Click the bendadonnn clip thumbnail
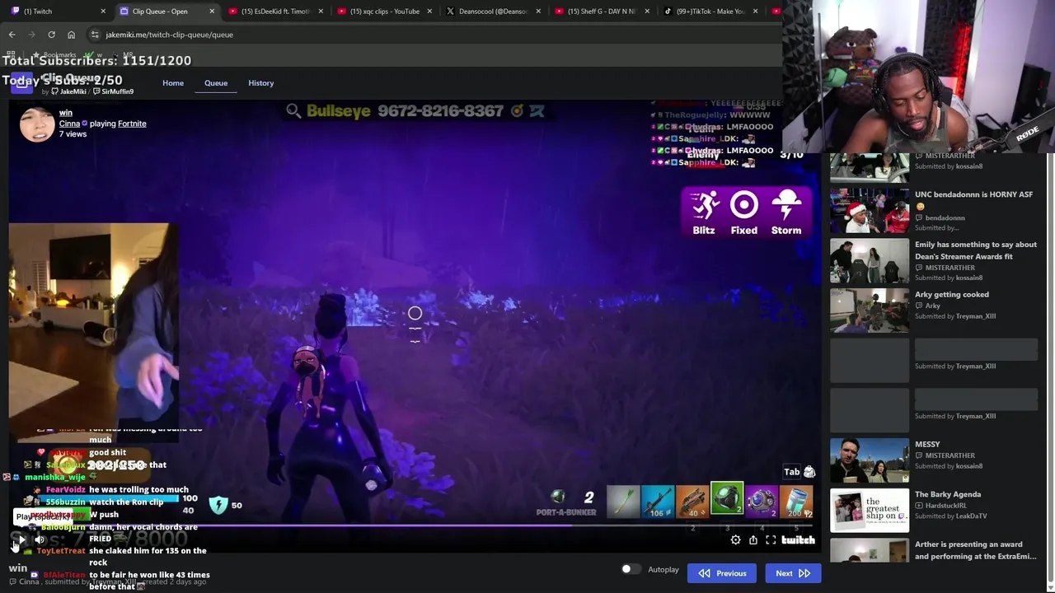The image size is (1055, 593). (x=870, y=211)
